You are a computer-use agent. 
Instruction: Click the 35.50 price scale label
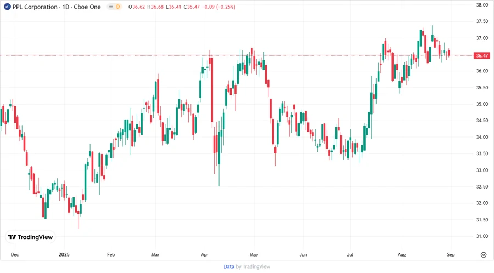click(x=482, y=87)
